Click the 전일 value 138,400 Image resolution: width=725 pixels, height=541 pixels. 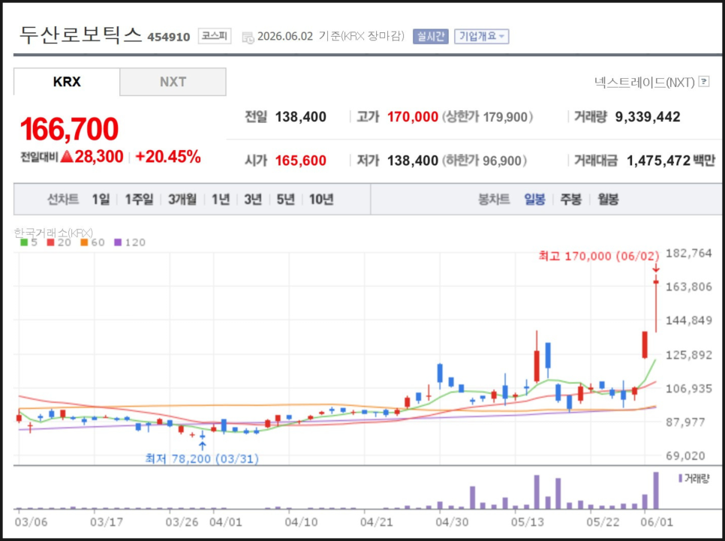tap(300, 117)
